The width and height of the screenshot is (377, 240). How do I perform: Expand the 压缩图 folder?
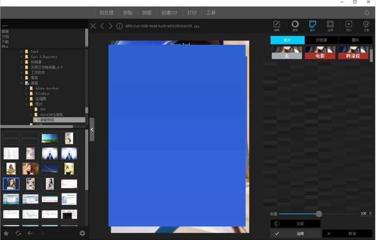tap(26, 99)
